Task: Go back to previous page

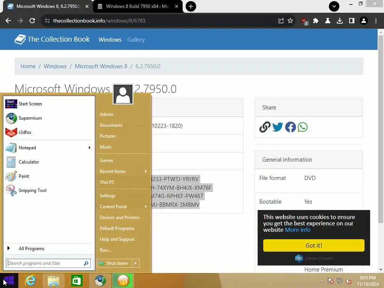Action: 8,21
